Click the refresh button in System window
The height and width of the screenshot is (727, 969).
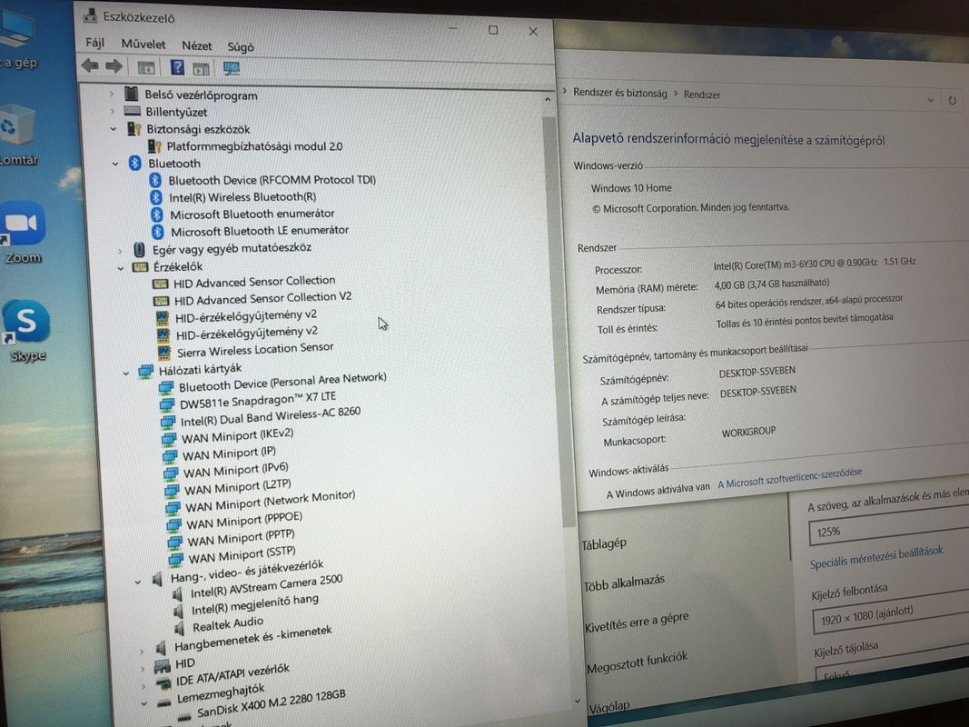(953, 100)
